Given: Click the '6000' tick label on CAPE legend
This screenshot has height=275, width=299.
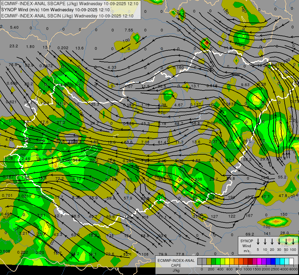Looking at the screenshot, I should point(294,269).
